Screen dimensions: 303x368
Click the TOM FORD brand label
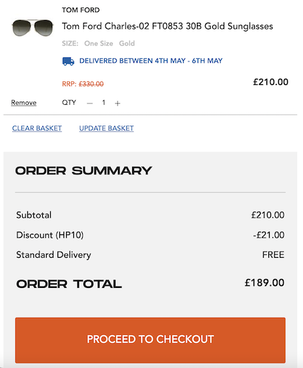pyautogui.click(x=81, y=10)
